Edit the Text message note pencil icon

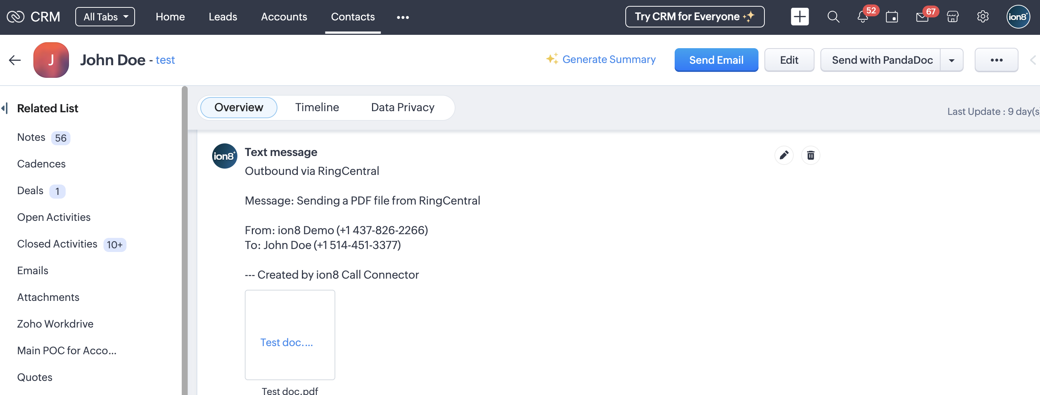[784, 155]
